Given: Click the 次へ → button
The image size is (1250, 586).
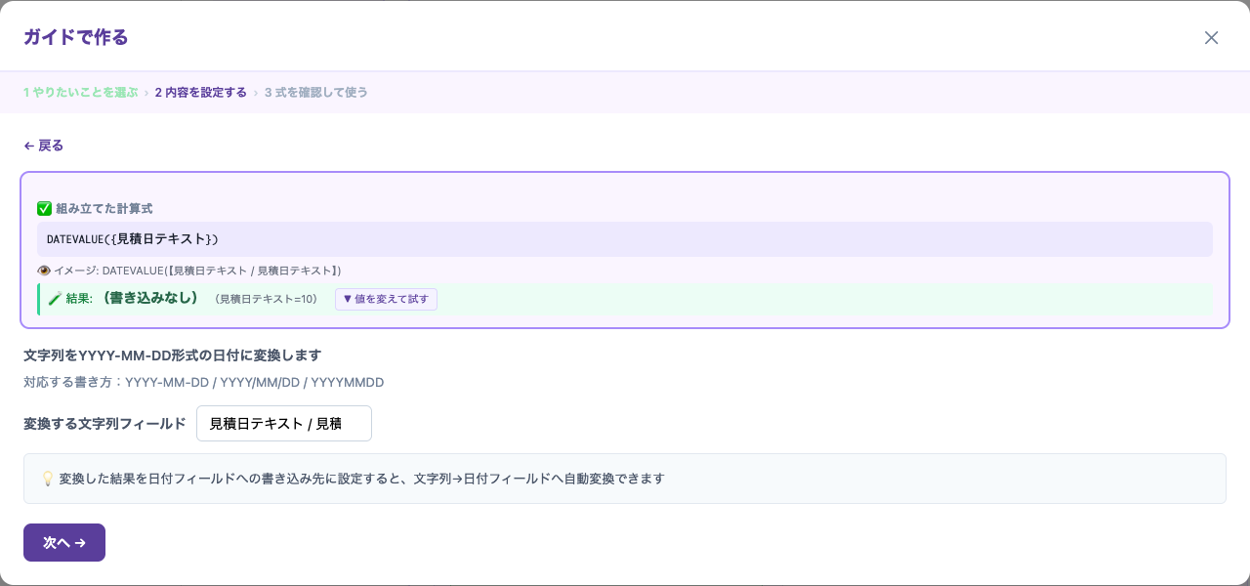Looking at the screenshot, I should coord(64,542).
